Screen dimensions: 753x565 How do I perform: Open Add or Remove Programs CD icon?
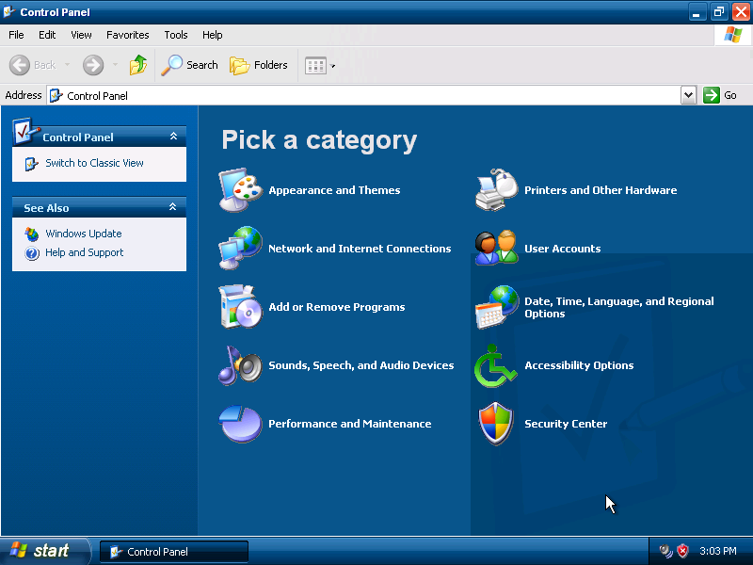pos(241,307)
